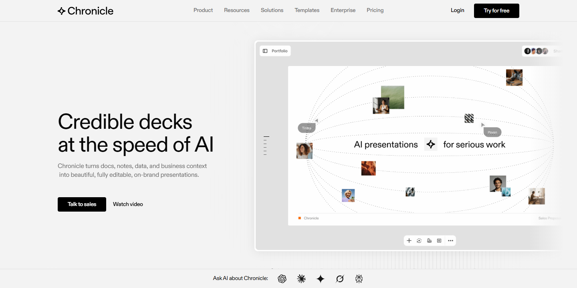This screenshot has width=577, height=288.
Task: Click the plus icon in the slide toolbar
Action: 409,240
